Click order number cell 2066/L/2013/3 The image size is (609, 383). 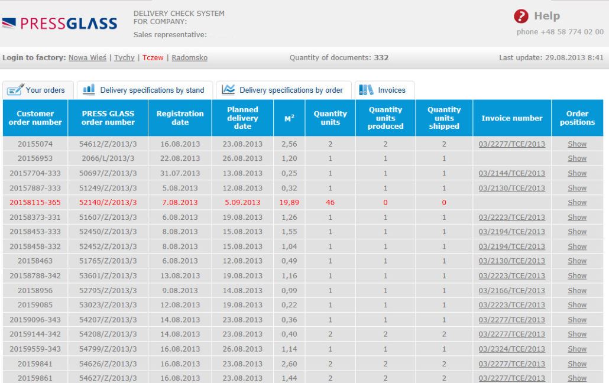tap(108, 158)
